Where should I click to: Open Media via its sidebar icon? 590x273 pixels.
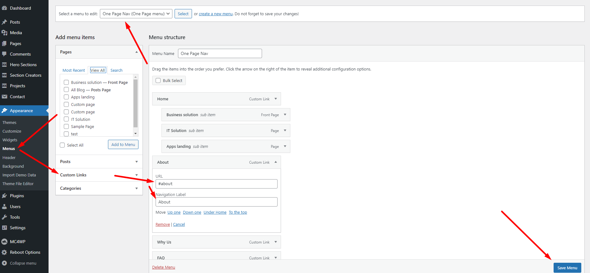coord(4,33)
